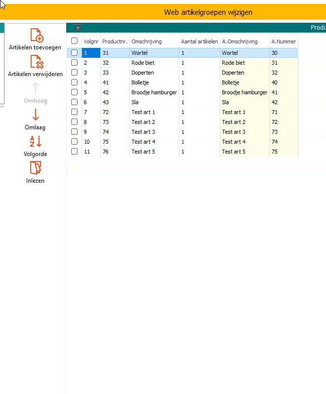Check the Test art 2 row checkbox

click(74, 121)
